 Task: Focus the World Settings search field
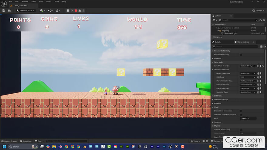(x=235, y=46)
